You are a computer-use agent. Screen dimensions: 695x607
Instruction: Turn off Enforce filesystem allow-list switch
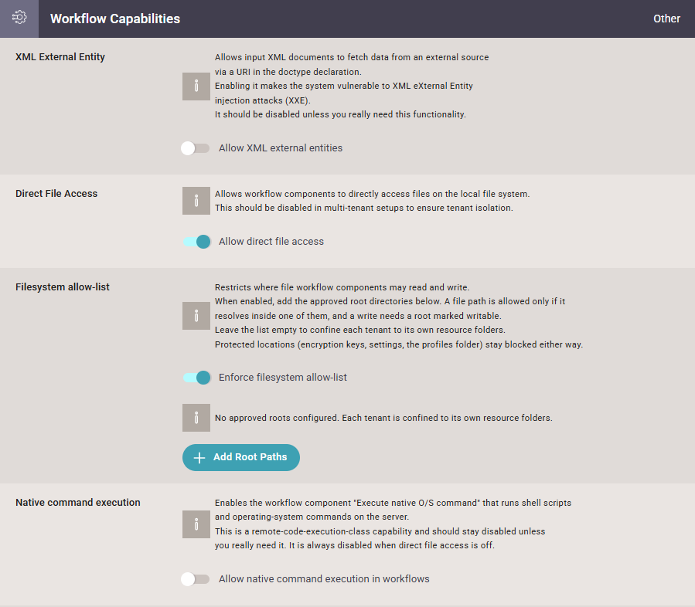(197, 378)
